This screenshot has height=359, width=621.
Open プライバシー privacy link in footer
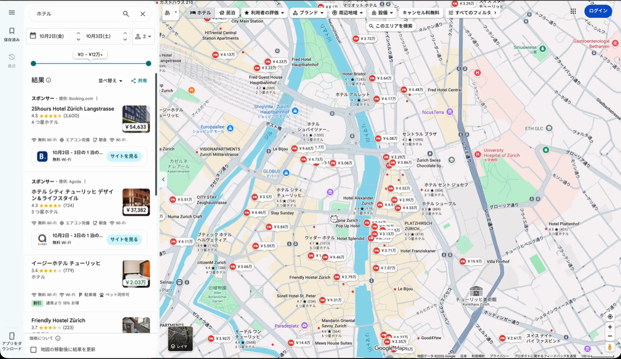click(499, 356)
